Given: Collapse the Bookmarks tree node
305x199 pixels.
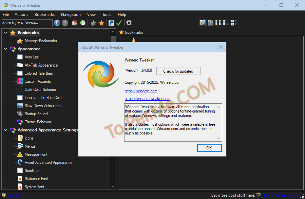Looking at the screenshot, I should pyautogui.click(x=5, y=33).
